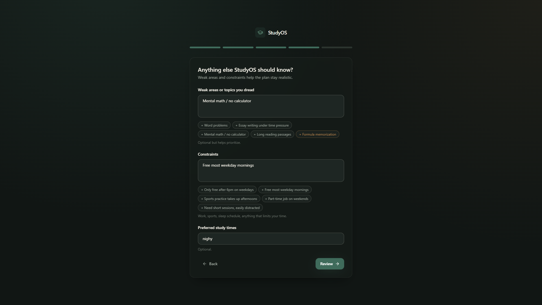This screenshot has width=542, height=305.
Task: Click the Preferred study times input field
Action: [271, 239]
